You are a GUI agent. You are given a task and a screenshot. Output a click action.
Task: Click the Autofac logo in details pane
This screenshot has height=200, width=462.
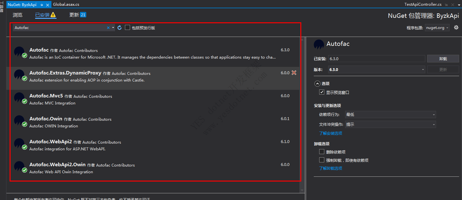coord(319,44)
